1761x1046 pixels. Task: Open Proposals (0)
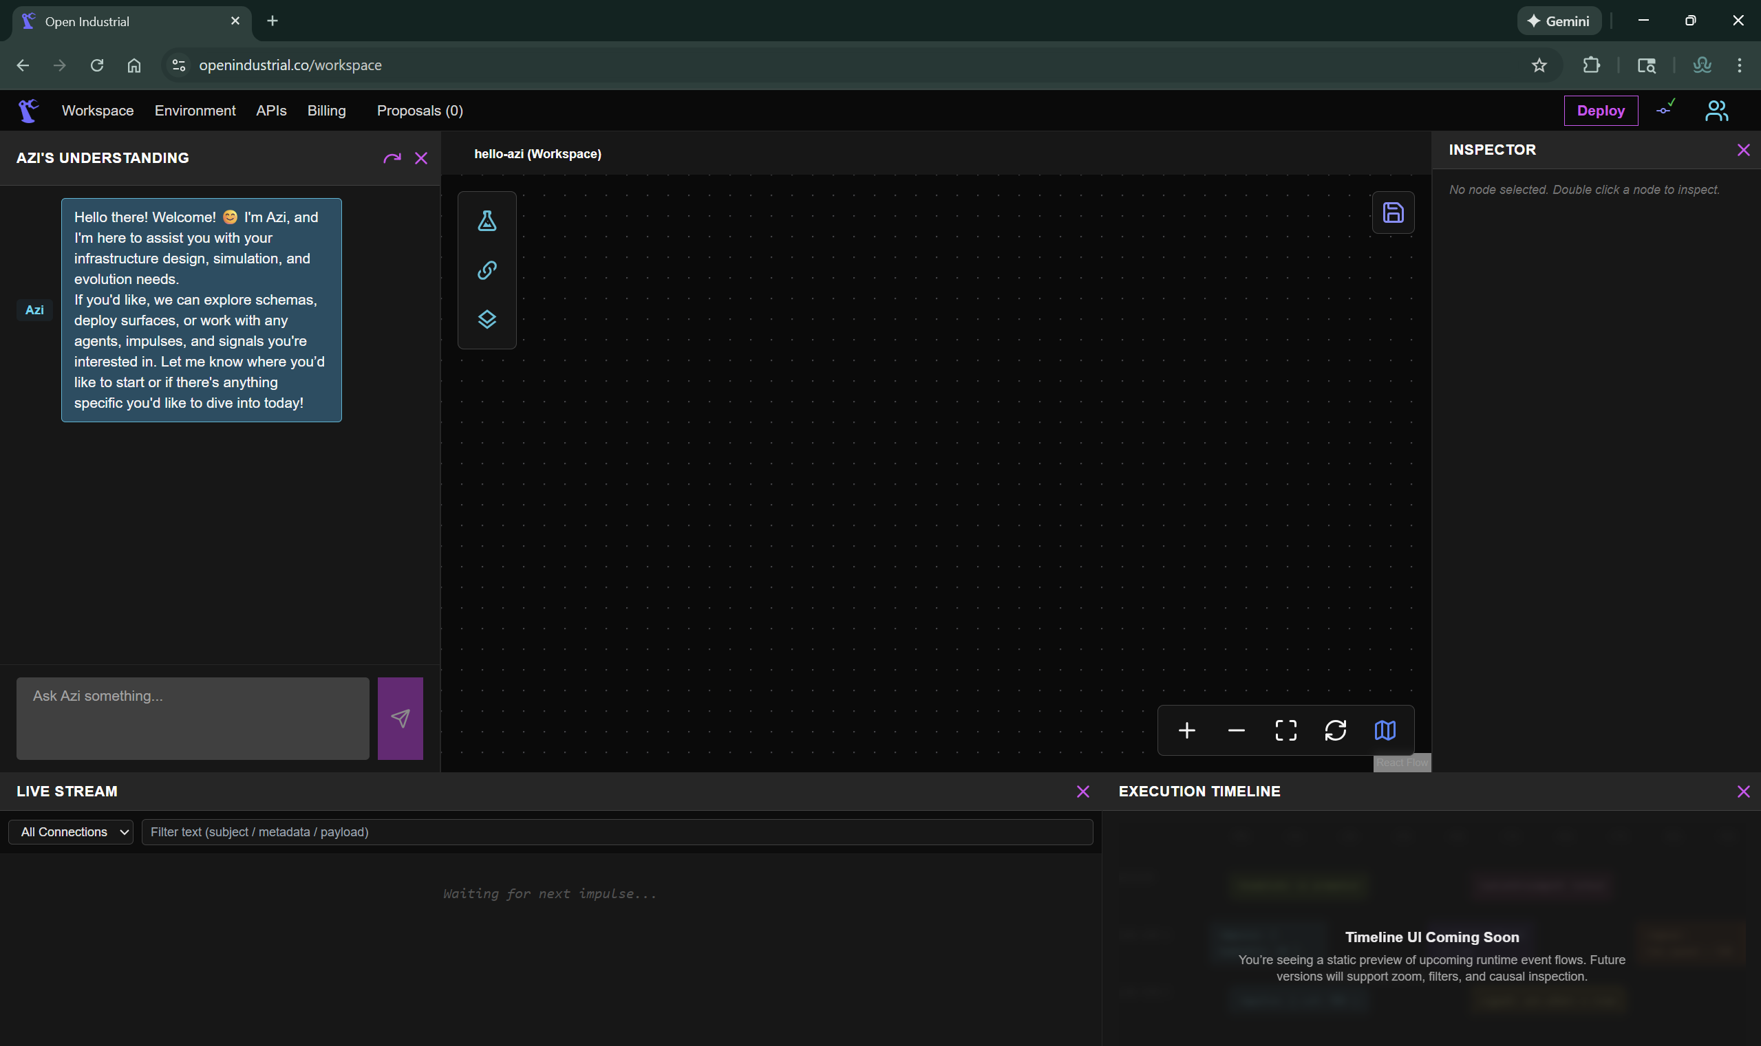(x=420, y=111)
